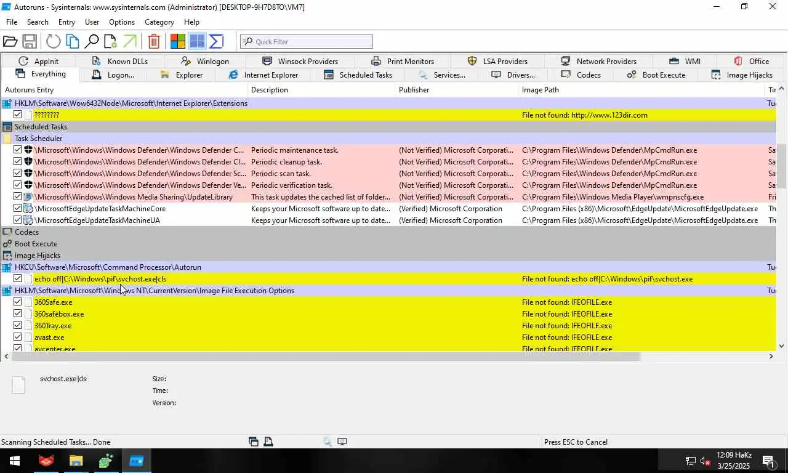Switch to the Boot Execute tab

656,75
